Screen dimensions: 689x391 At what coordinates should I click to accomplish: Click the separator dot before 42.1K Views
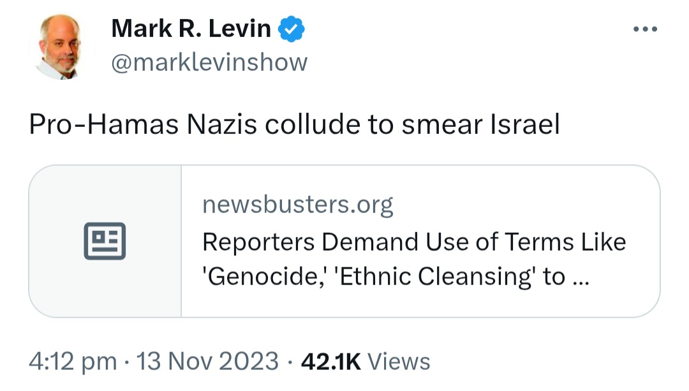pos(290,363)
